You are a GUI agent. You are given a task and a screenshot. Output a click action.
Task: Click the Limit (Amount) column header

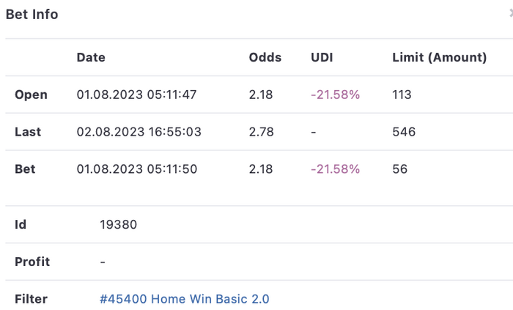click(439, 57)
